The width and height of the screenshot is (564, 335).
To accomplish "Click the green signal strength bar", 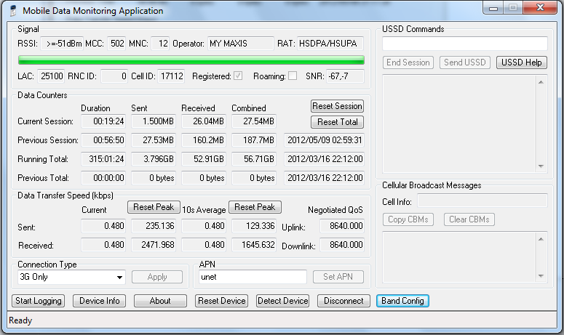I will 190,60.
